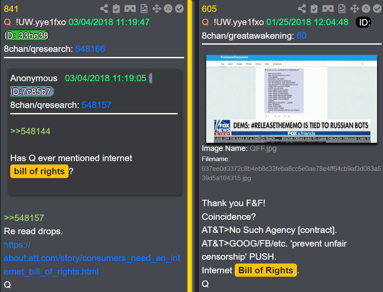Image resolution: width=383 pixels, height=292 pixels.
Task: Open the about.att.com internet bill of rights link
Action: click(92, 258)
